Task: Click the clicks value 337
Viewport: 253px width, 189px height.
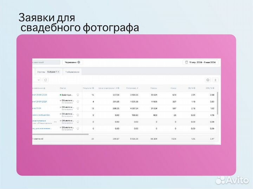Action: click(174, 102)
